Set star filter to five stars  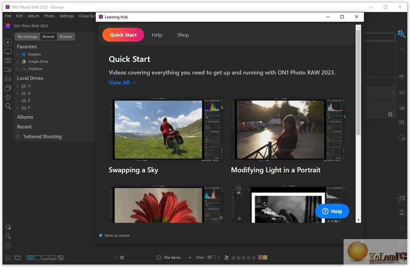254,258
